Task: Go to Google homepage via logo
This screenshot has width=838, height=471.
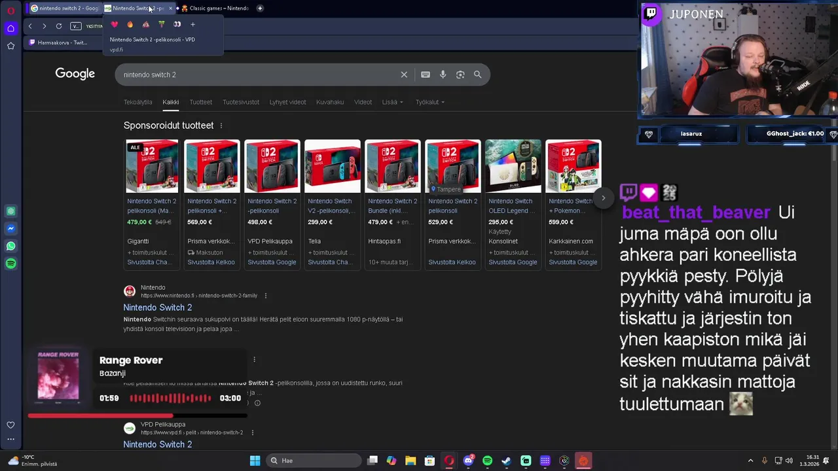Action: [75, 74]
